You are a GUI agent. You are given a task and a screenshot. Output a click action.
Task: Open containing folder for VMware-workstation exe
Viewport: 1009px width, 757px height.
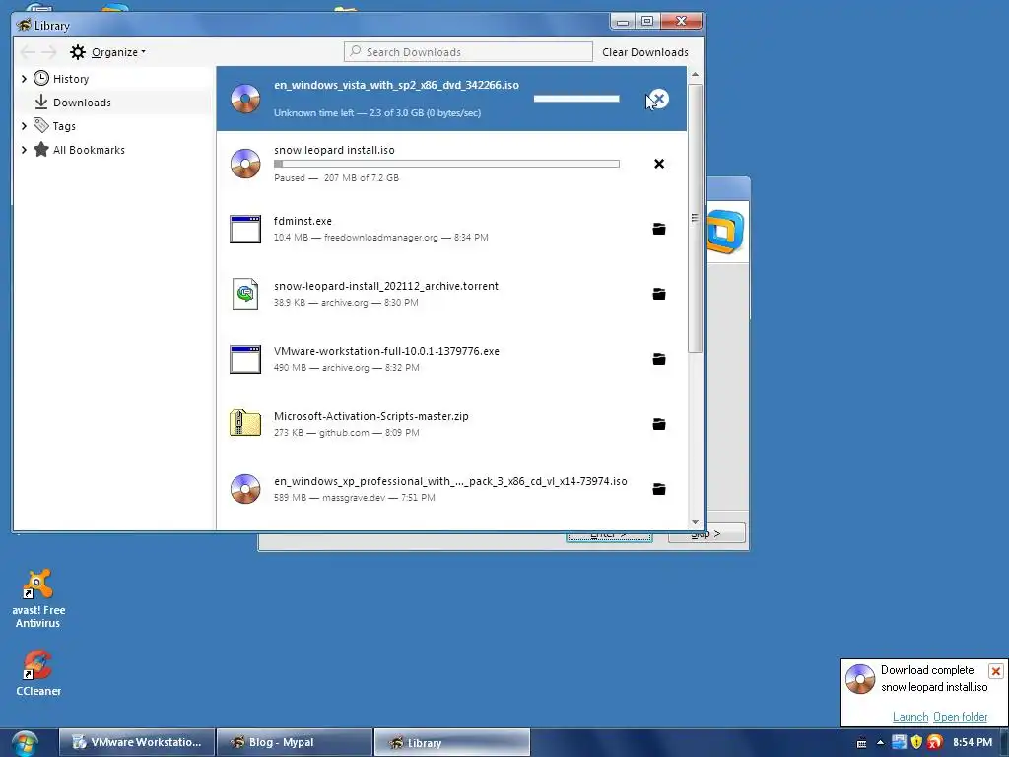click(x=659, y=359)
